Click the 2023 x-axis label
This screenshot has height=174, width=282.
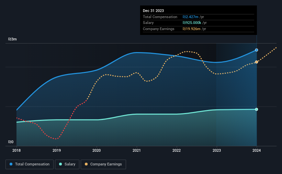click(217, 150)
